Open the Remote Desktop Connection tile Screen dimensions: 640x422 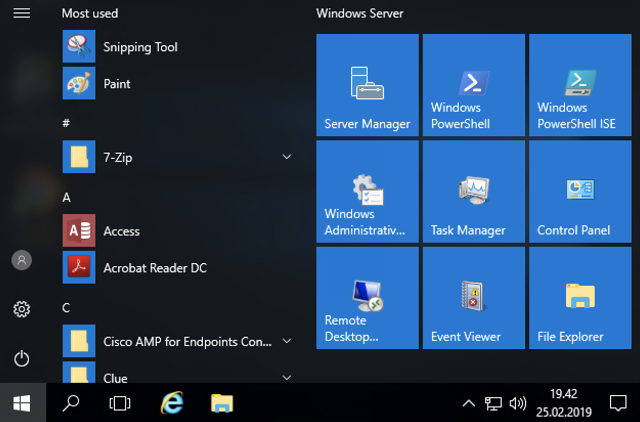point(368,298)
